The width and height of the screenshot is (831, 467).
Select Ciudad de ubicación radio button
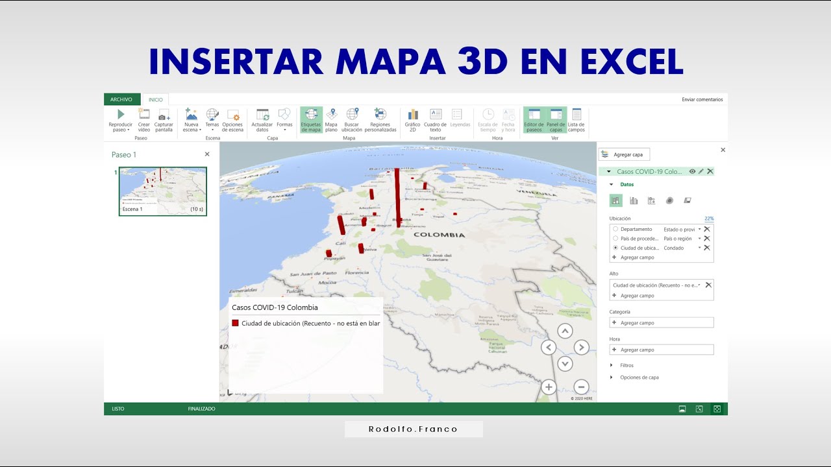[x=615, y=248]
